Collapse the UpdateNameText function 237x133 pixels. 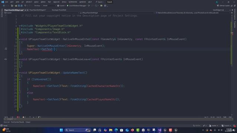click(x=20, y=73)
